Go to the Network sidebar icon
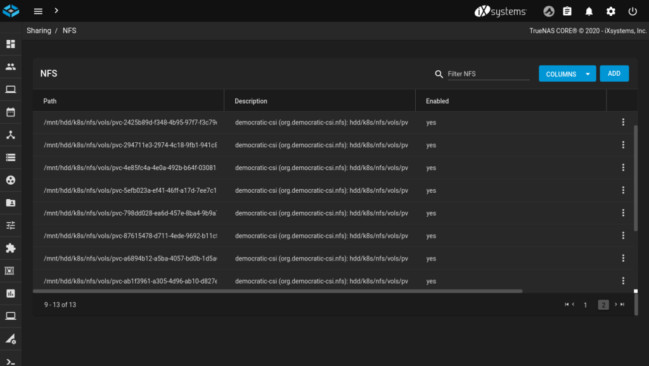The image size is (649, 366). tap(11, 135)
